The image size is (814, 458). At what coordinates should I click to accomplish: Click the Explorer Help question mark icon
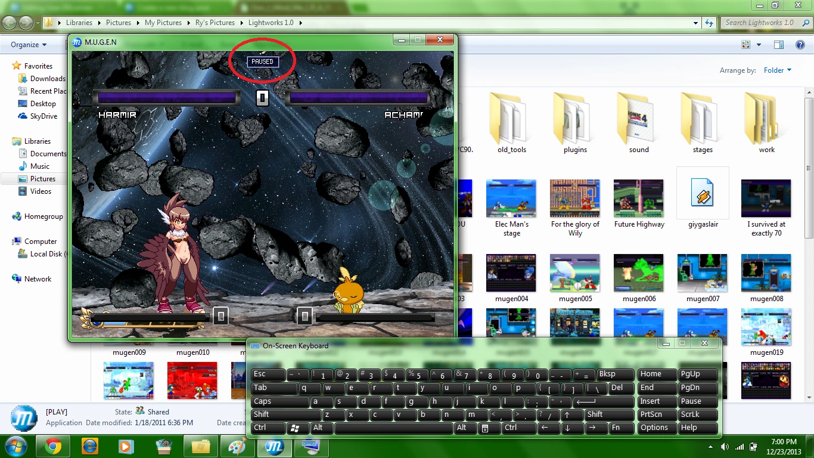800,45
